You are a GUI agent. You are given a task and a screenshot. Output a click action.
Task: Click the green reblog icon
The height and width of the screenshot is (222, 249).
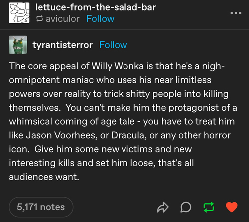pos(209,207)
